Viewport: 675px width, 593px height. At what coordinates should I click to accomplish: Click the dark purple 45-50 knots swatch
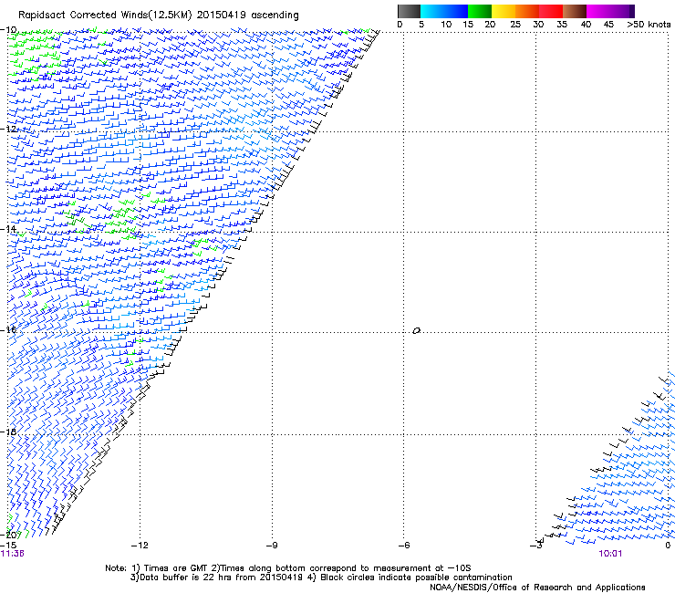tap(622, 11)
